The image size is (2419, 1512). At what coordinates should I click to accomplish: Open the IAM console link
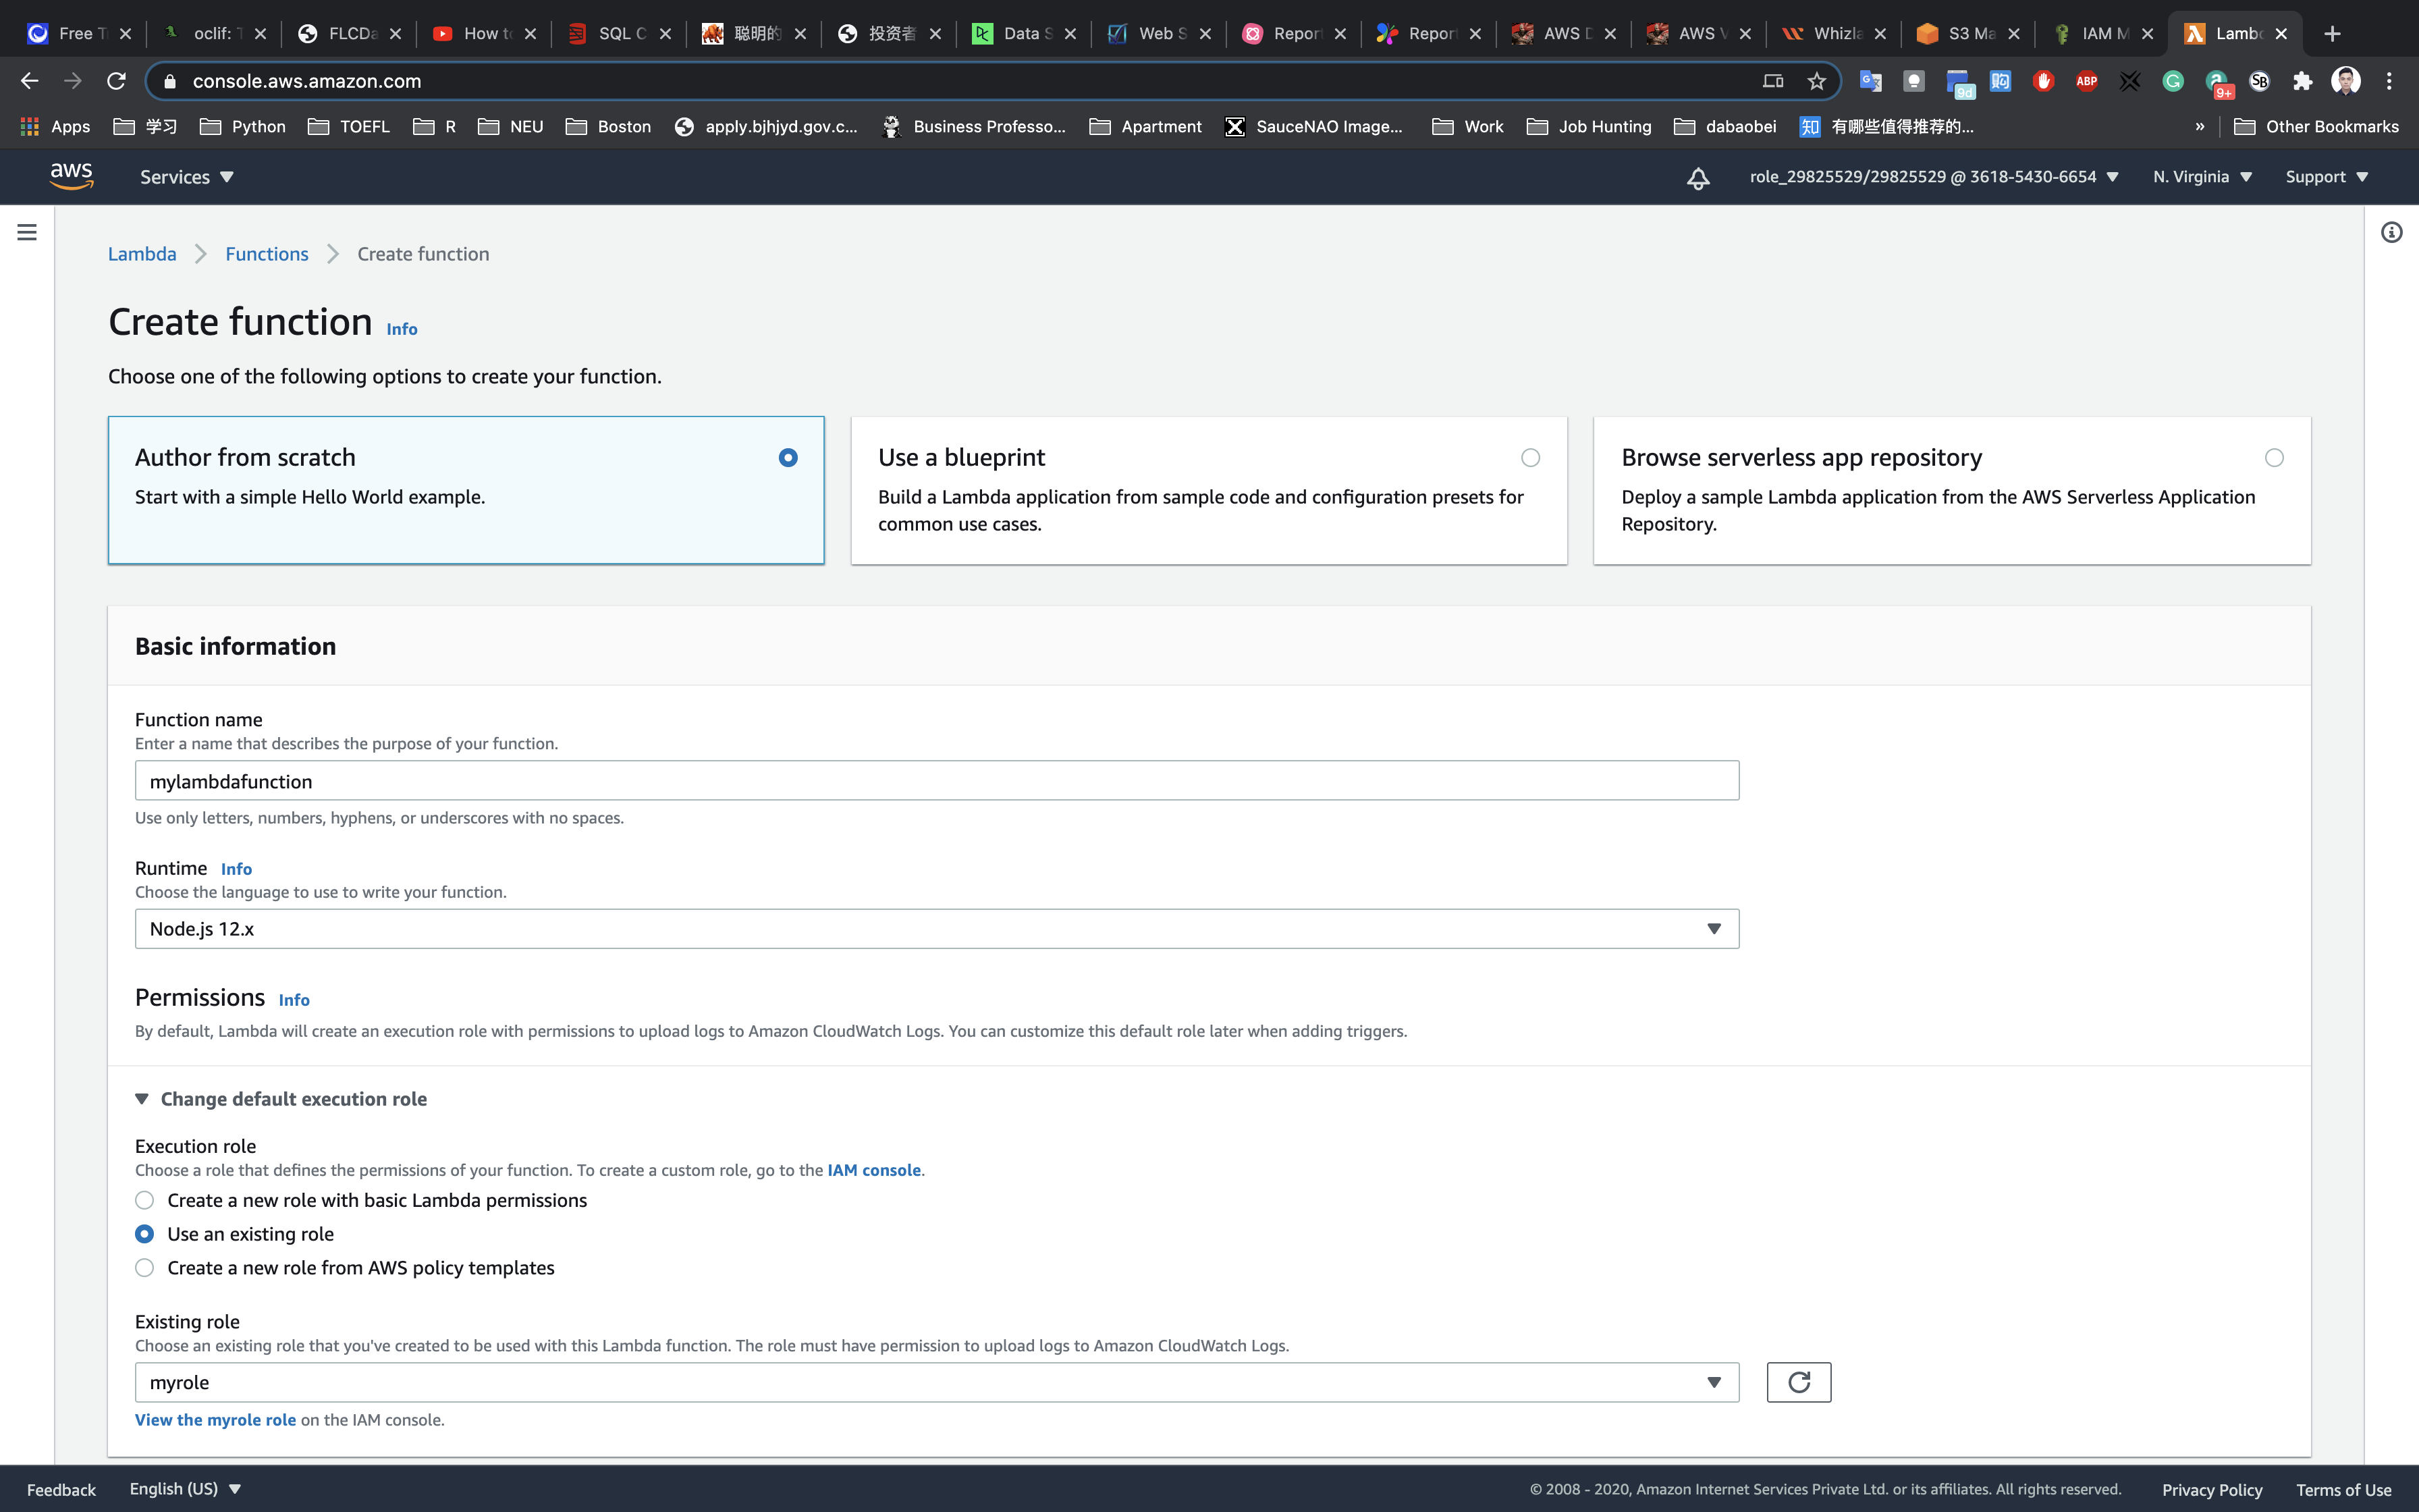tap(873, 1170)
